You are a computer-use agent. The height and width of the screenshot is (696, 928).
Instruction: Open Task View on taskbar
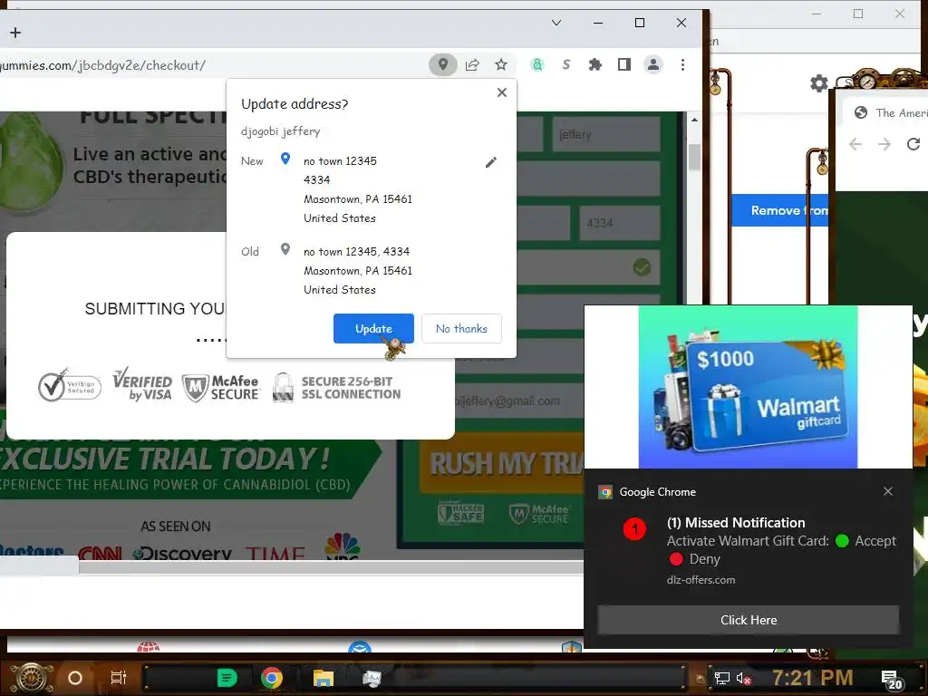[119, 678]
